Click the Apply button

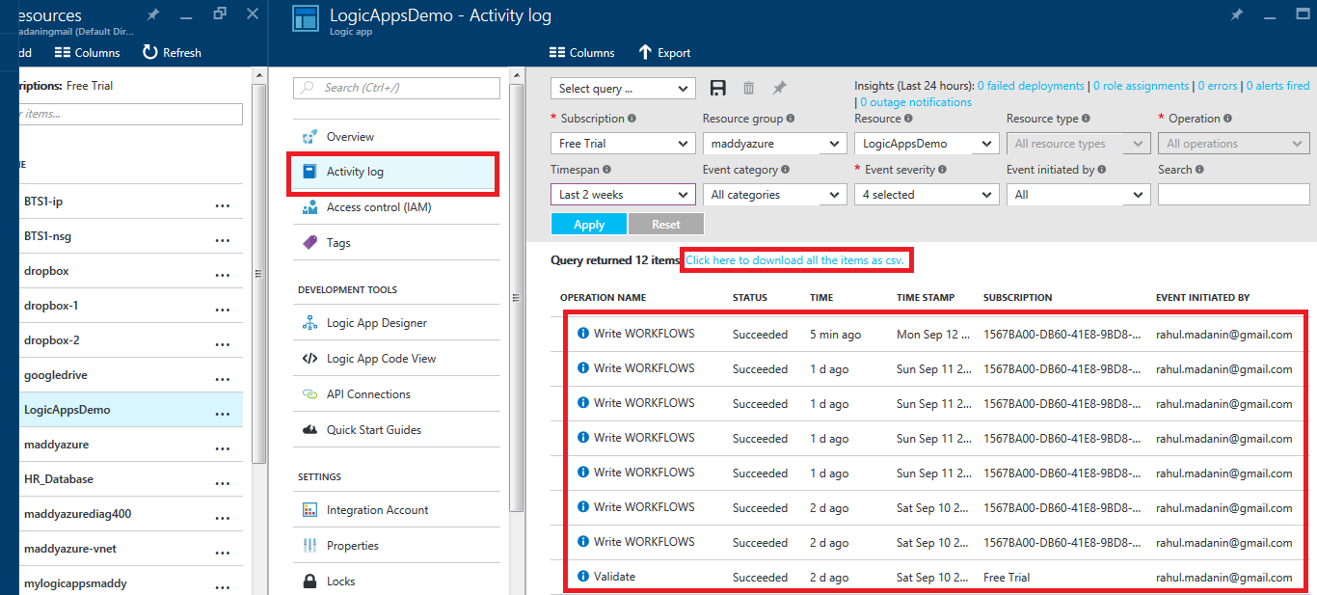pos(589,225)
